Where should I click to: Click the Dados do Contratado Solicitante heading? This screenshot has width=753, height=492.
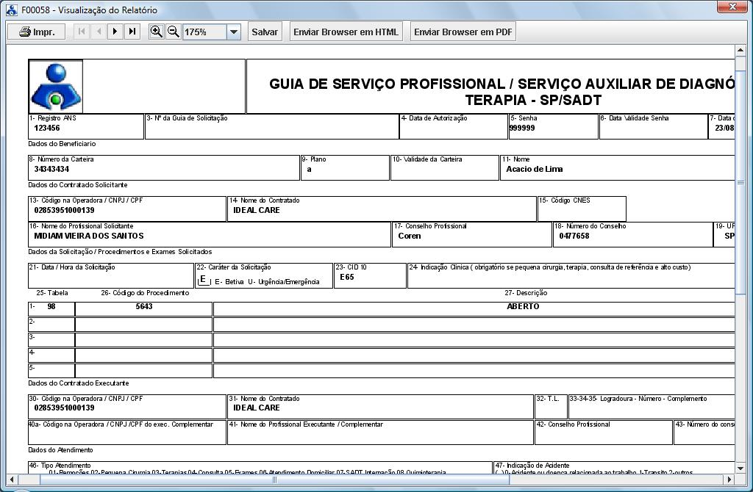coord(78,185)
